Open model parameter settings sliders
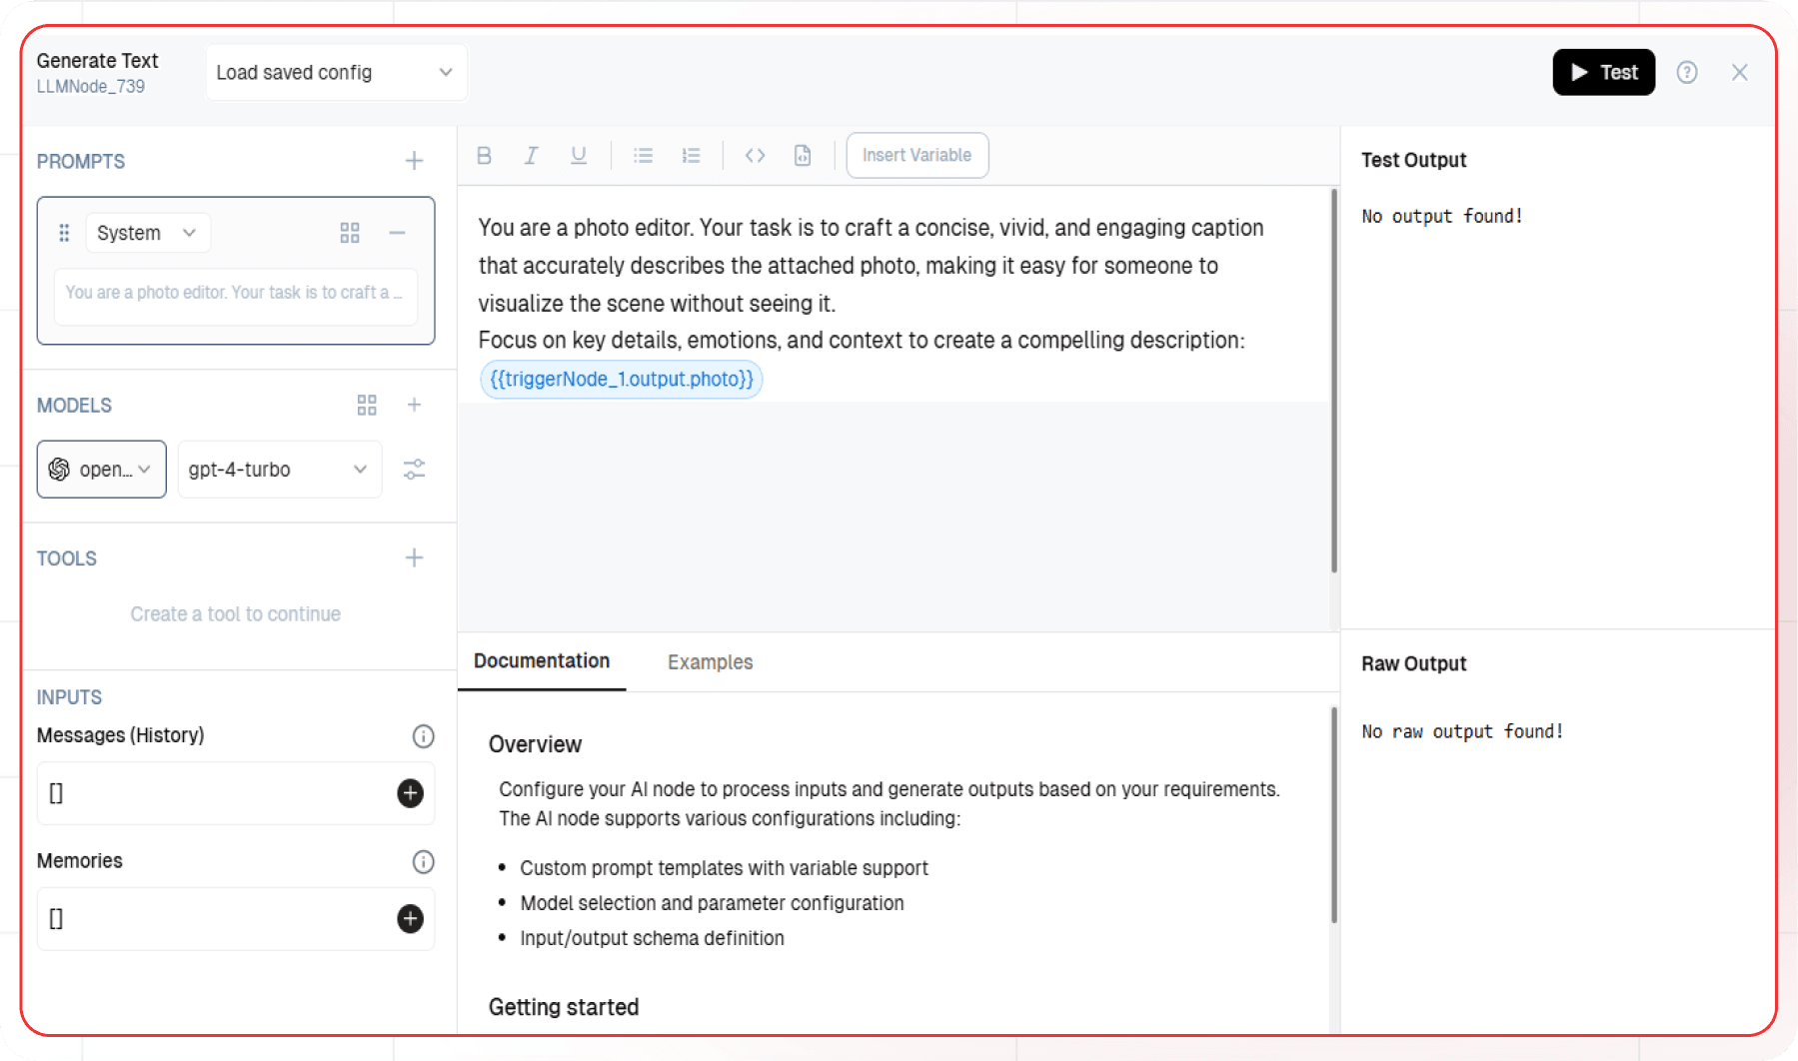 tap(415, 469)
